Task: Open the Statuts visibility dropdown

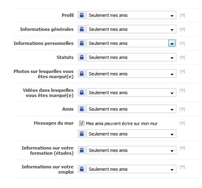Action: point(131,57)
